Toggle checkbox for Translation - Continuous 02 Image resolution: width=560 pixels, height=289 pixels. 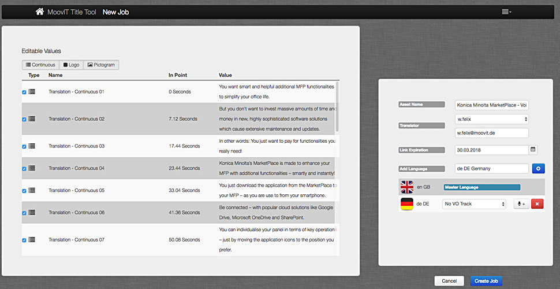[24, 119]
